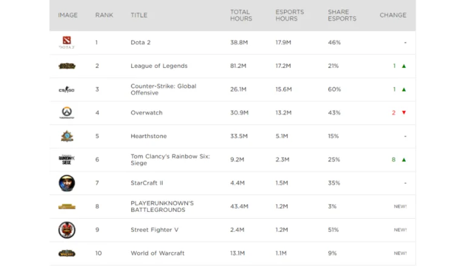Viewport: 466px width, 266px height.
Task: Open the Street Fighter V title
Action: [155, 230]
